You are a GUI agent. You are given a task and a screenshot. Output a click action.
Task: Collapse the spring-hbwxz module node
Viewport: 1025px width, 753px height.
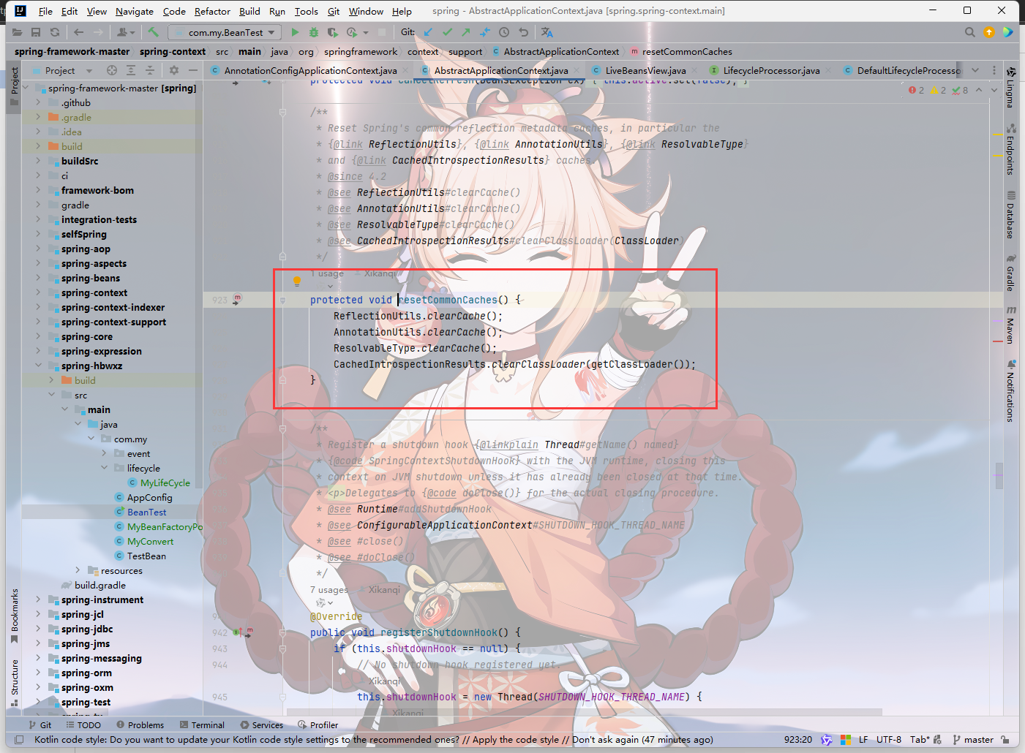(x=38, y=366)
